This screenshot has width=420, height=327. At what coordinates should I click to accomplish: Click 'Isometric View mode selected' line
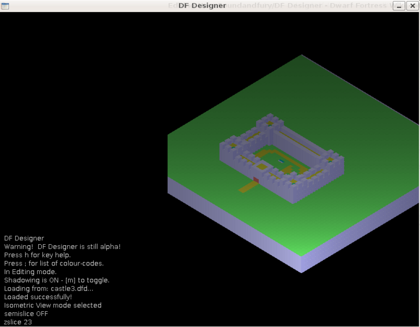pos(53,305)
